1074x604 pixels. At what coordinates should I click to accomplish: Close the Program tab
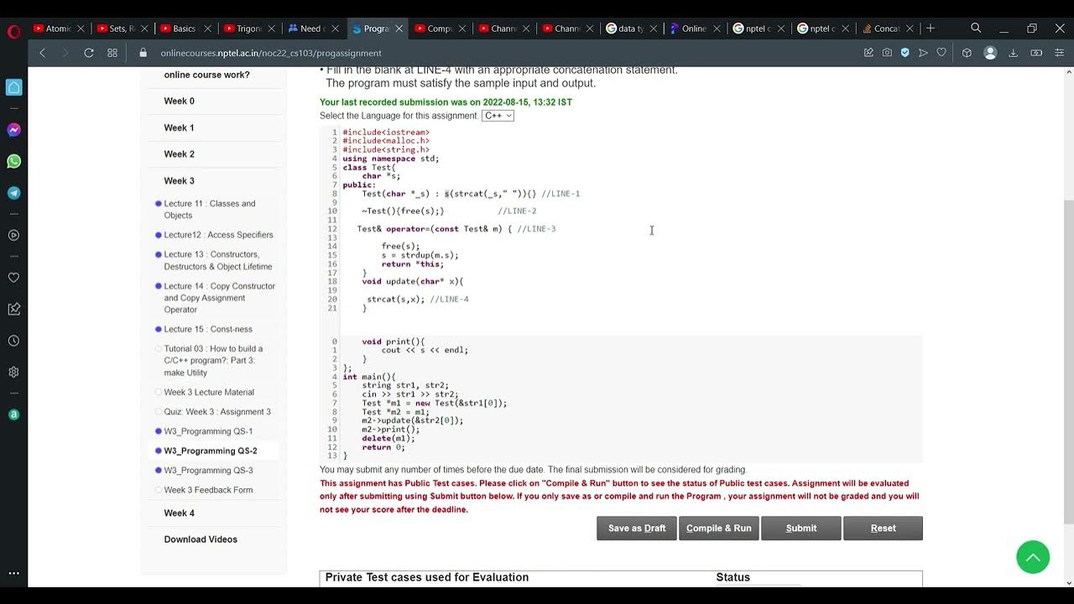tap(399, 29)
